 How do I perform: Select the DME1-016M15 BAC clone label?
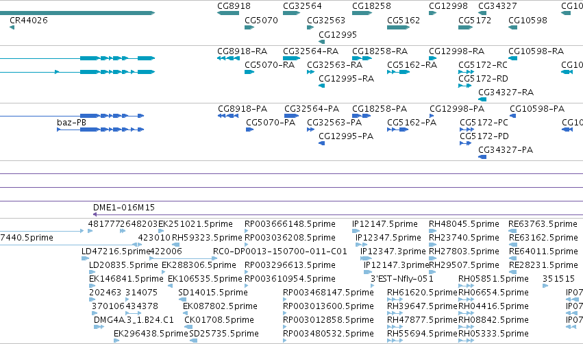click(124, 208)
